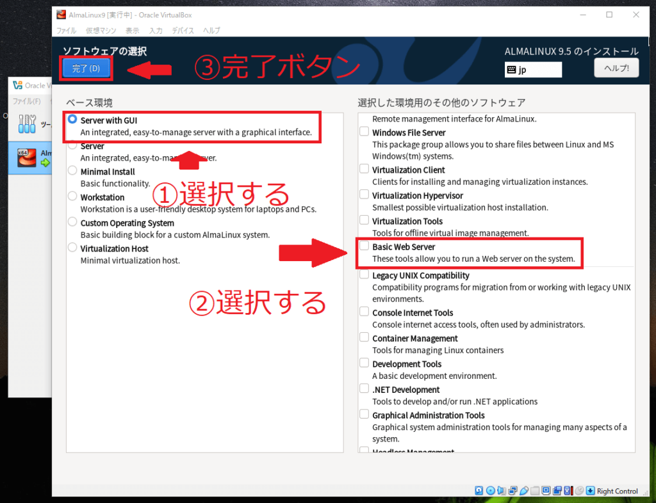Click the ソフトウェアの選択 heading
656x503 pixels.
(x=104, y=51)
